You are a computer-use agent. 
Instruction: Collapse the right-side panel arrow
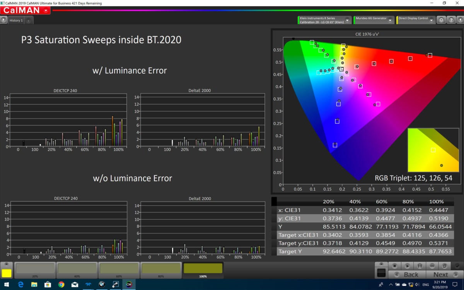(x=460, y=20)
